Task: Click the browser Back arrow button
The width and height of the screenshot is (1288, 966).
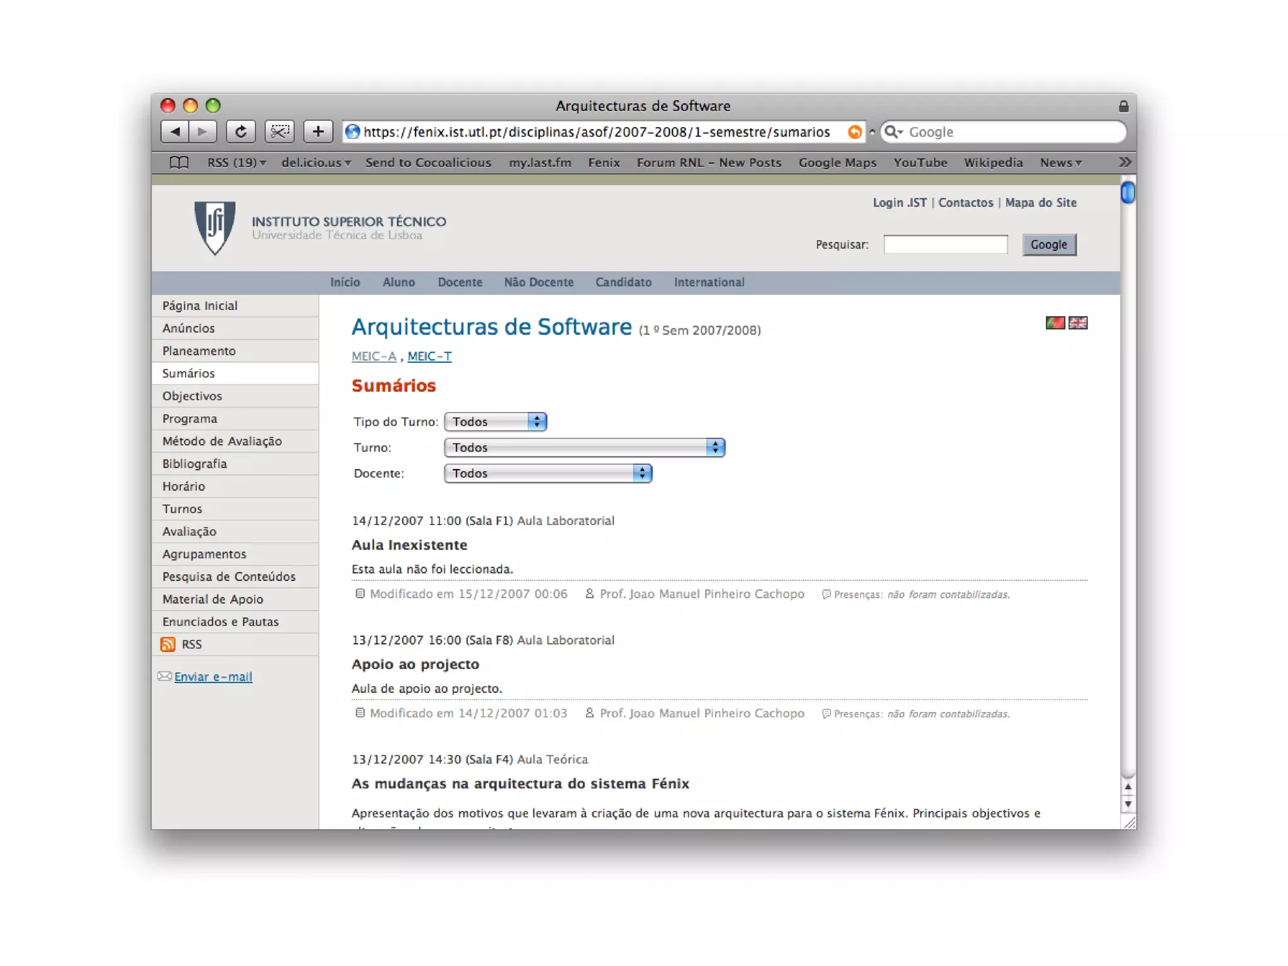Action: tap(175, 131)
